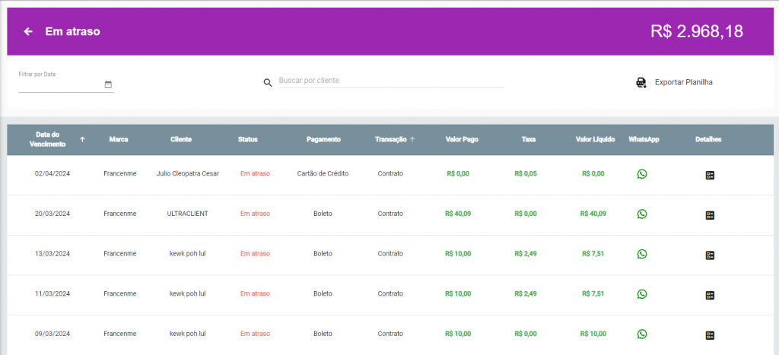View details of the 09/03/2024 row
This screenshot has height=355, width=779.
710,335
